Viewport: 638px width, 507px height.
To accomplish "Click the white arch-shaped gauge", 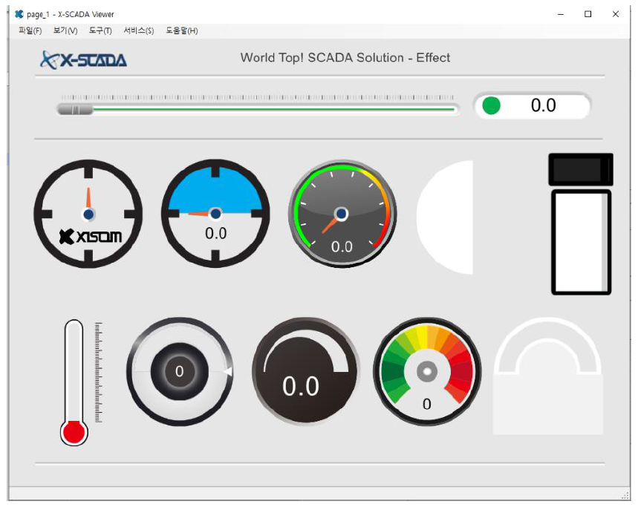I will (547, 376).
